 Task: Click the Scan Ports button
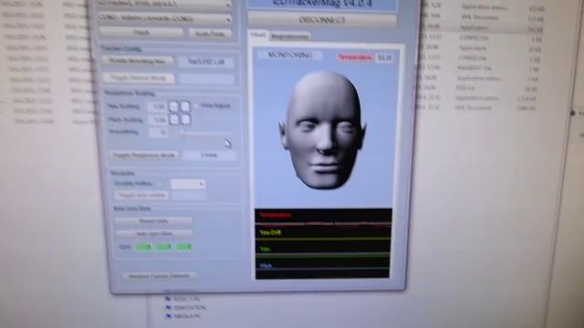210,34
